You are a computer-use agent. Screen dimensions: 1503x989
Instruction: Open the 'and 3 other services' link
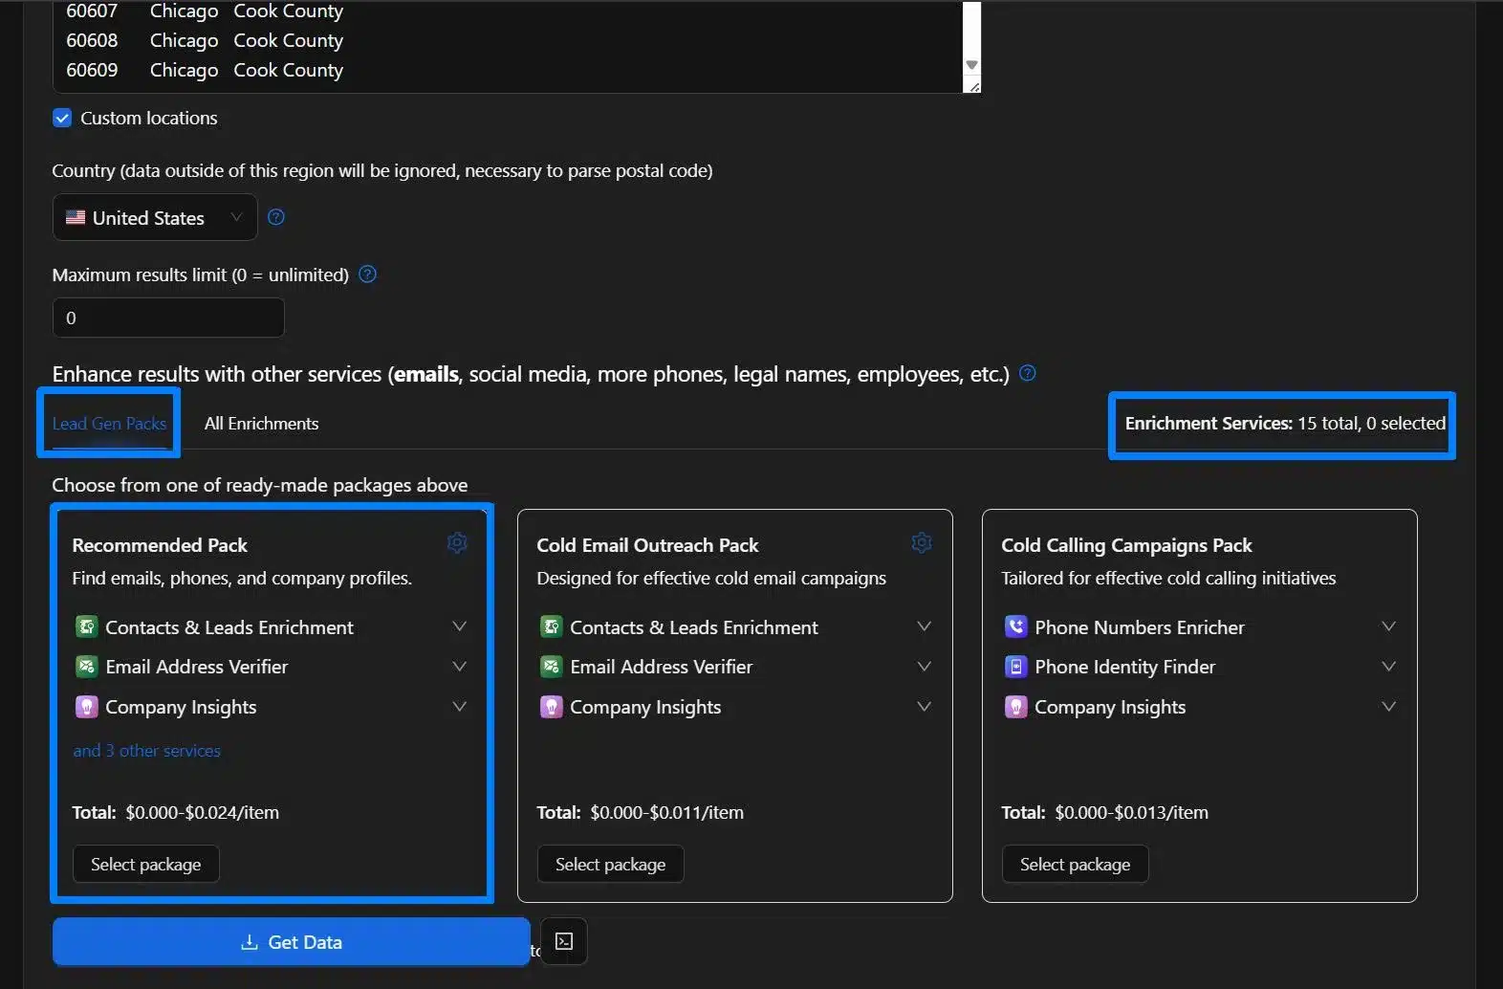146,751
